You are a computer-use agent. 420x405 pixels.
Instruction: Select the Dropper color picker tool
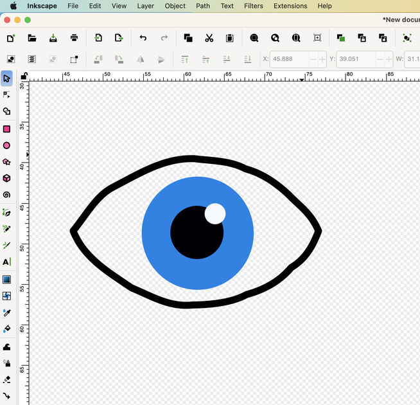coord(6,312)
